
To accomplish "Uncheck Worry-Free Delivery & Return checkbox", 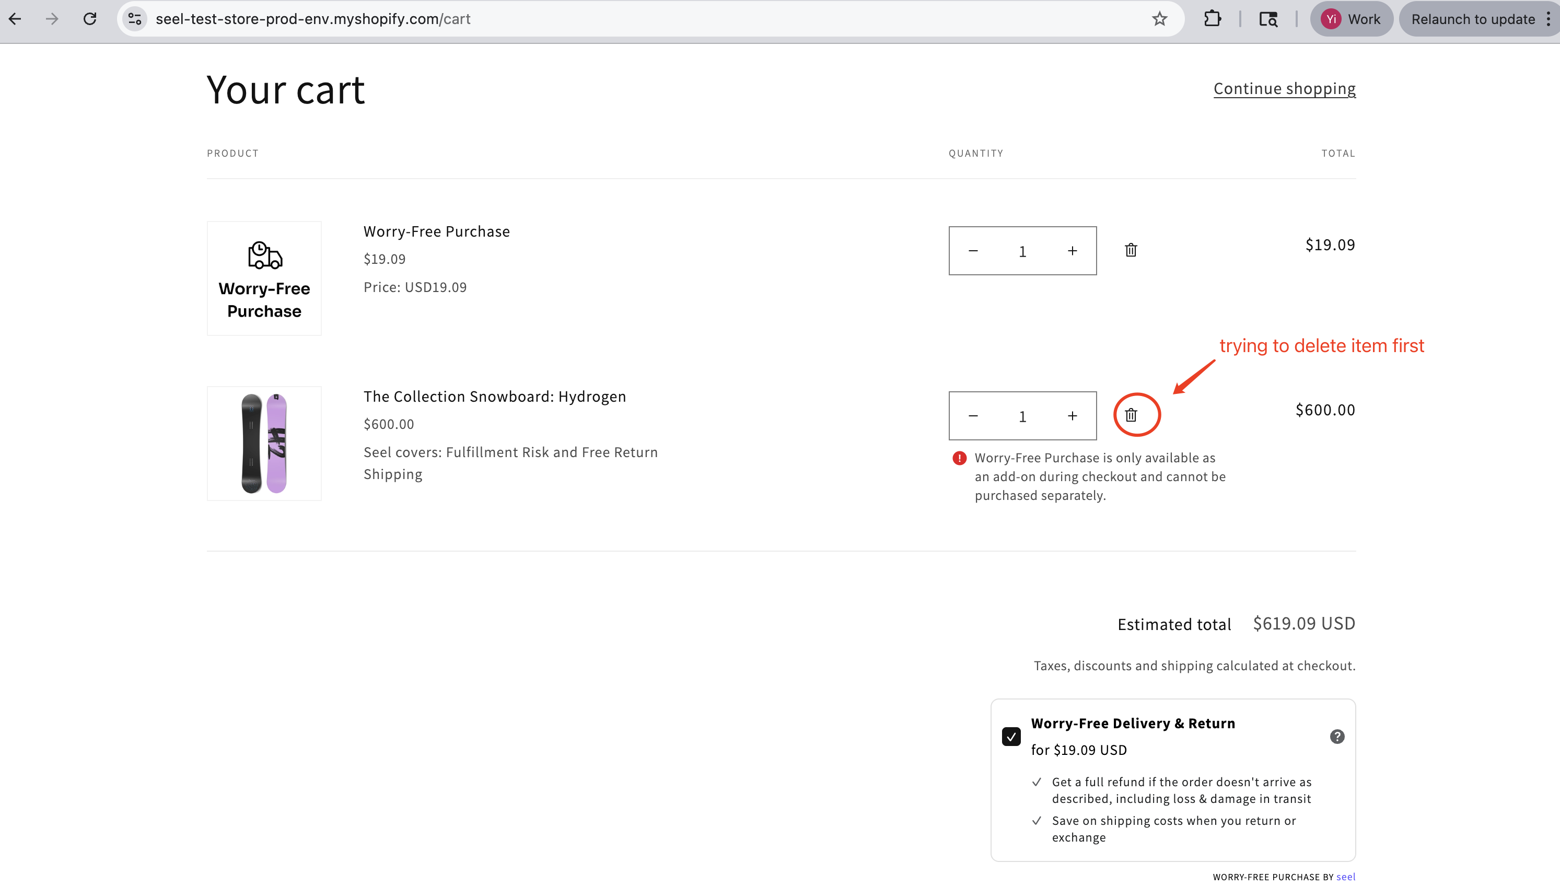I will pos(1011,736).
